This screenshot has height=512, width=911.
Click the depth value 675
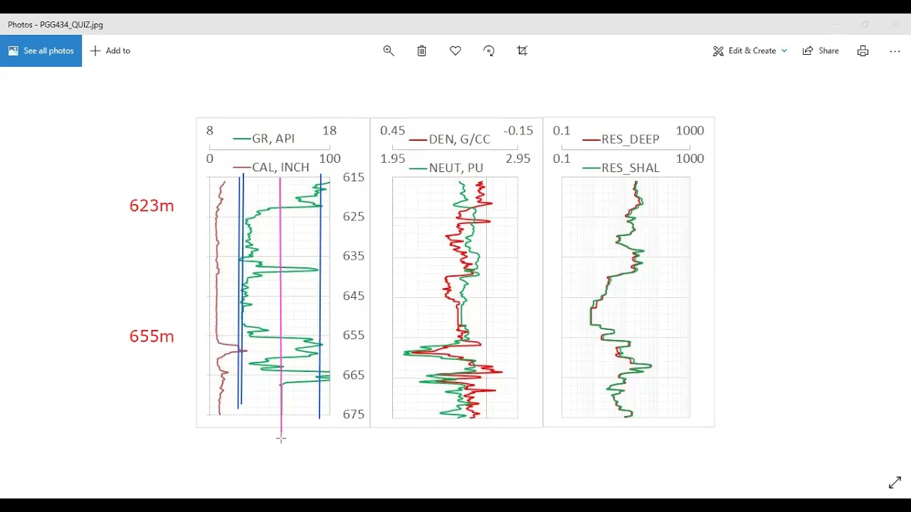tap(354, 415)
